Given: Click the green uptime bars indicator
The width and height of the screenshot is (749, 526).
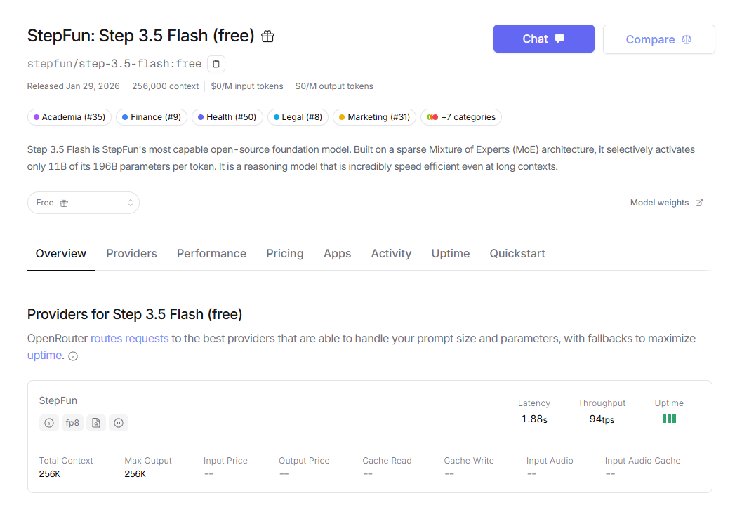Looking at the screenshot, I should 669,419.
